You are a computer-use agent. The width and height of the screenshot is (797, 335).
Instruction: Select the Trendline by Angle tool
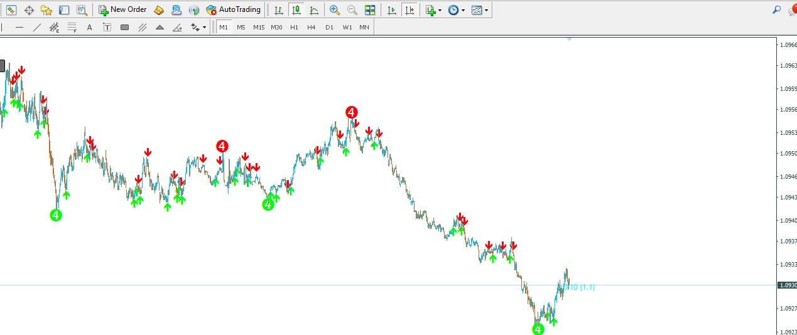pos(177,27)
